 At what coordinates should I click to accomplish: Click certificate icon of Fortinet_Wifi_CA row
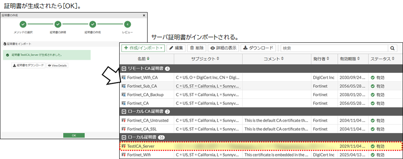pyautogui.click(x=124, y=77)
